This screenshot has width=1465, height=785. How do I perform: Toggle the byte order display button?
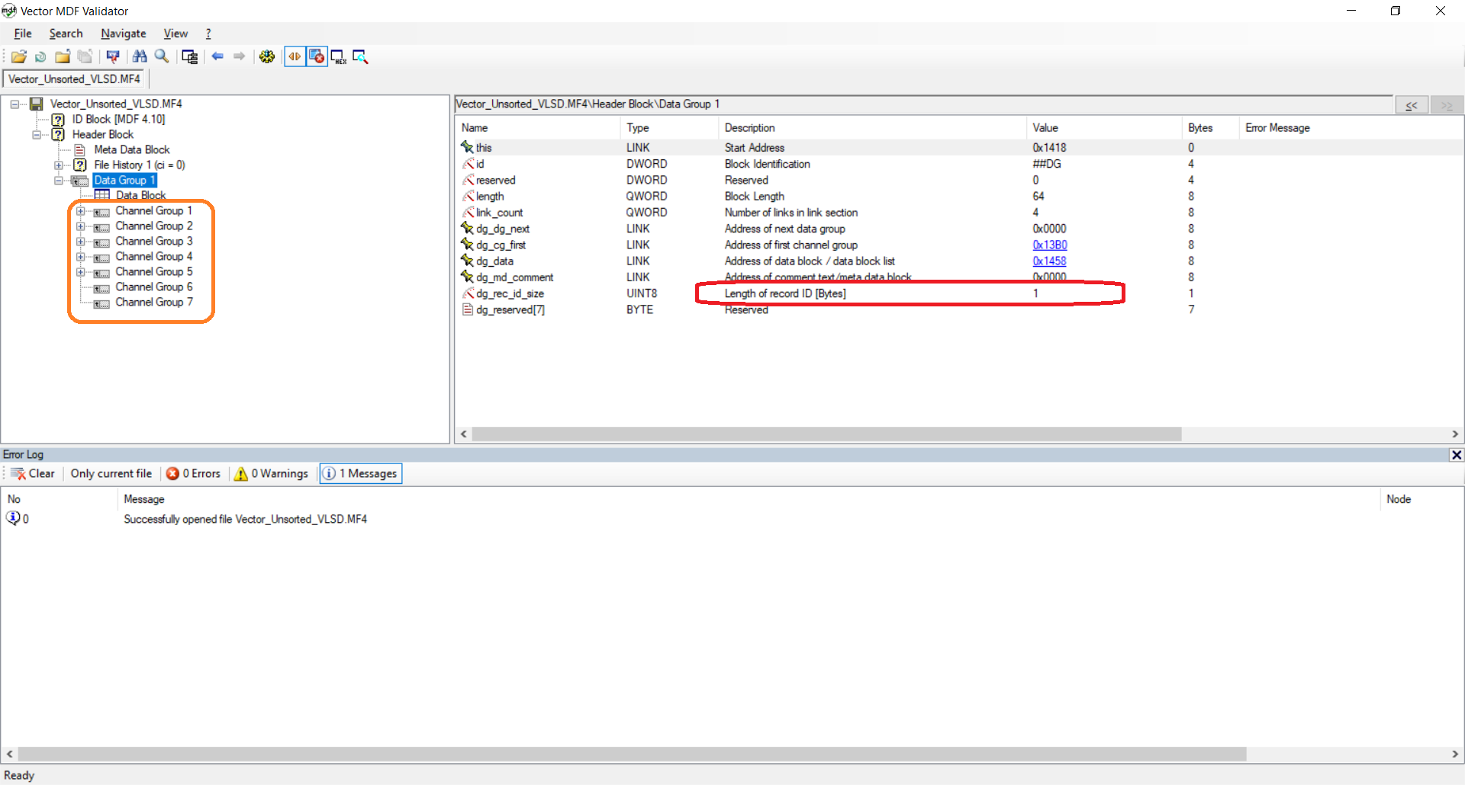coord(295,56)
